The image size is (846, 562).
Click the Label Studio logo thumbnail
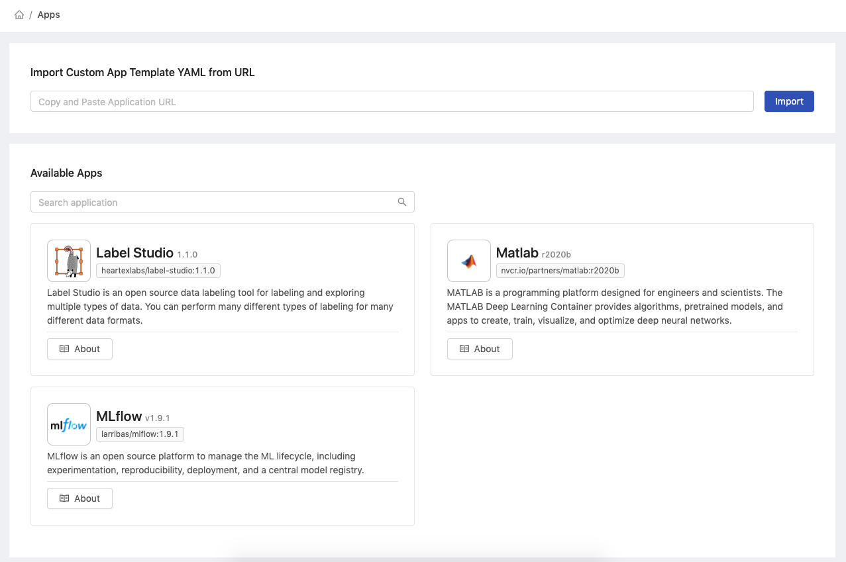pos(69,261)
